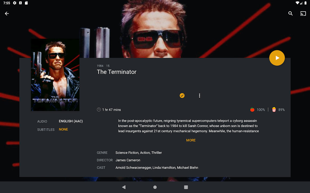Tap Android Recents square button
This screenshot has height=193, width=310.
[x=186, y=187]
